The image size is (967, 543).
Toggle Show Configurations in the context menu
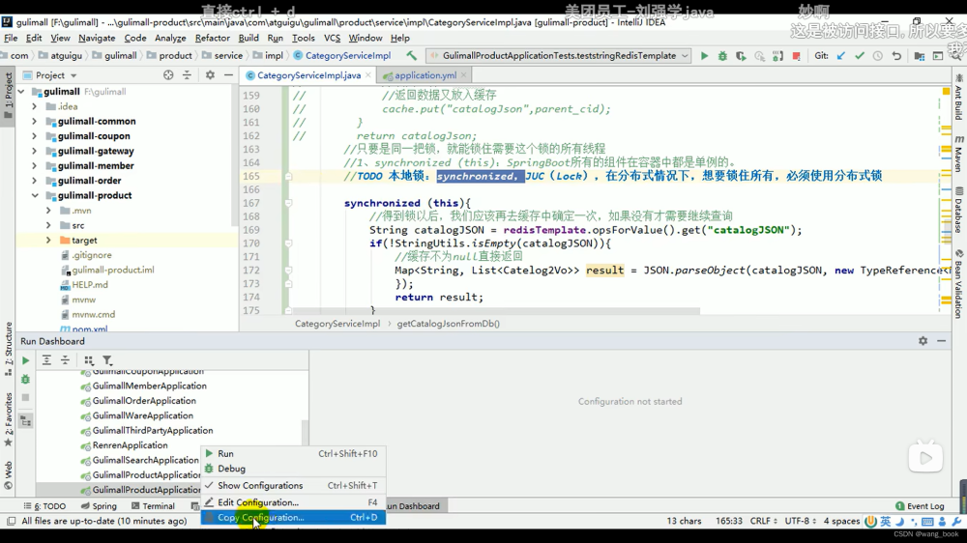pyautogui.click(x=293, y=486)
